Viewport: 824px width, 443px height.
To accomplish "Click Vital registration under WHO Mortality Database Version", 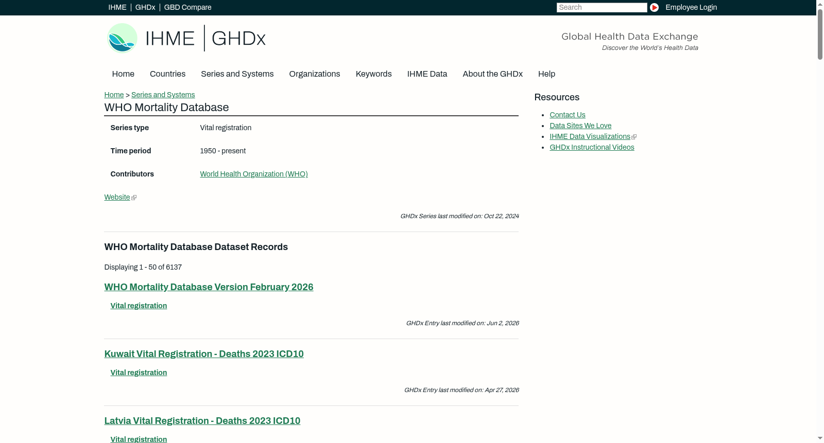I will pyautogui.click(x=139, y=306).
